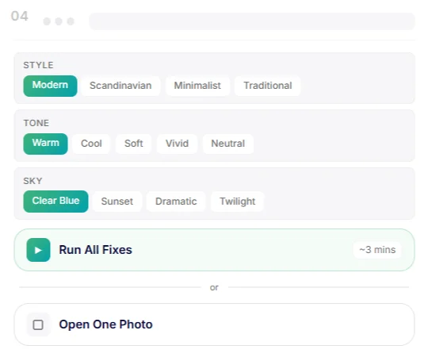The height and width of the screenshot is (357, 428).
Task: Click the SKY section label
Action: 32,181
